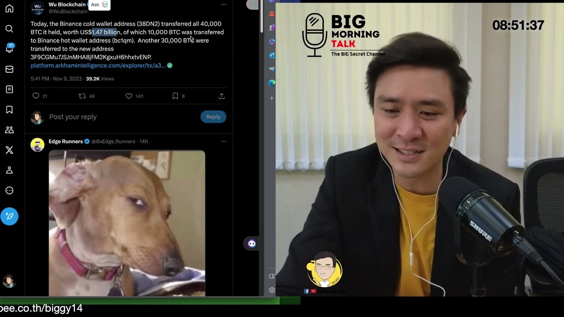
Task: Open account avatar at sidebar bottom
Action: tap(9, 281)
